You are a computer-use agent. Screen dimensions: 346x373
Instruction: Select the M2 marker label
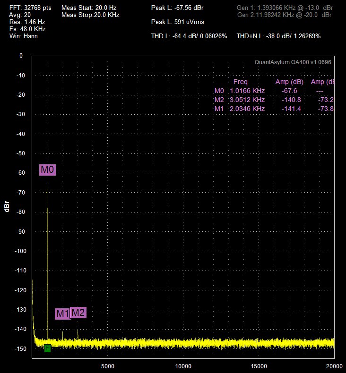pyautogui.click(x=78, y=313)
